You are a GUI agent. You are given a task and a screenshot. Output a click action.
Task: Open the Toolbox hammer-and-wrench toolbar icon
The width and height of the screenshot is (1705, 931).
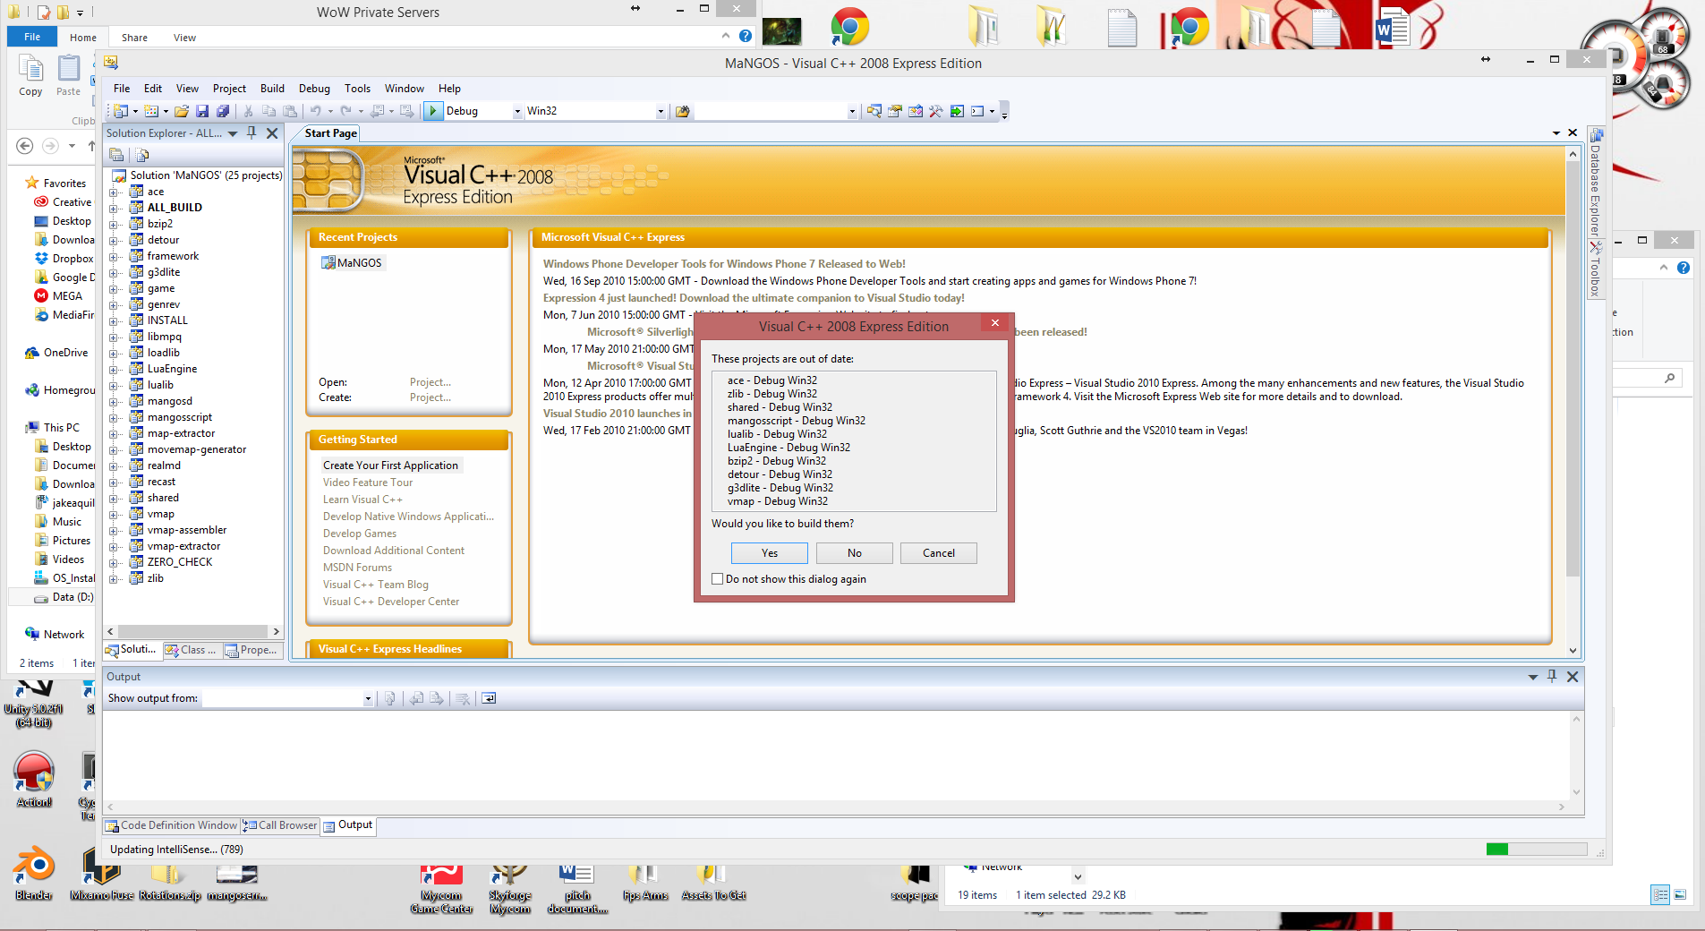click(936, 111)
